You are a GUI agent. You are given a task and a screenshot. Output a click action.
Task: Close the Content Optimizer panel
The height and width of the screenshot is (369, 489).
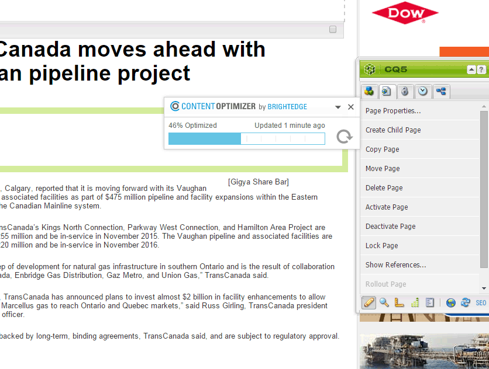click(x=351, y=107)
